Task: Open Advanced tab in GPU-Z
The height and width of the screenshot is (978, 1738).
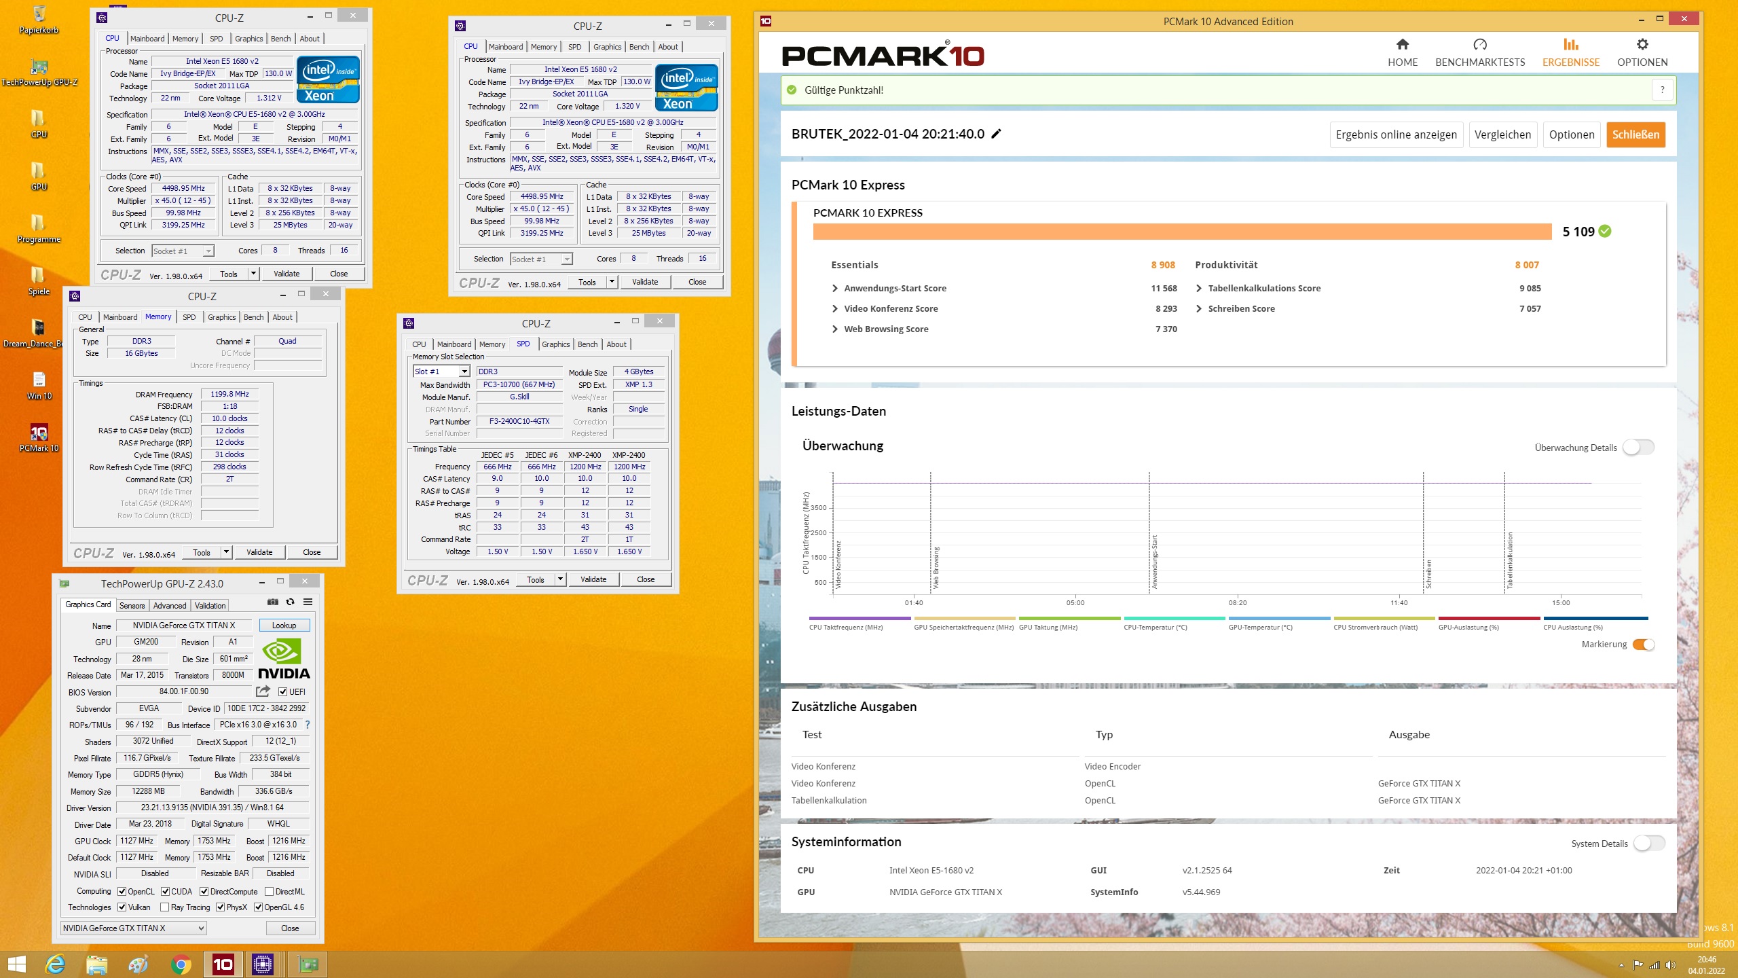Action: coord(170,605)
